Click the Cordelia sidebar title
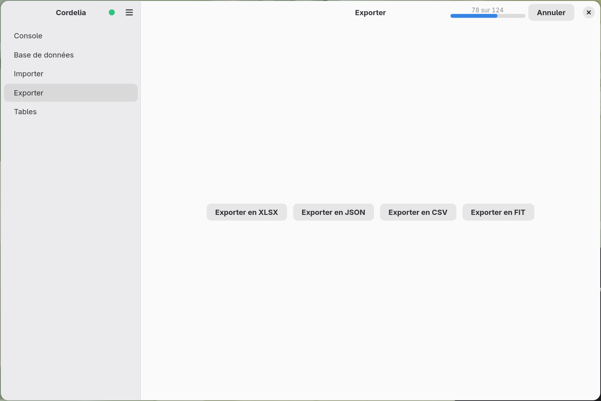 pos(71,12)
